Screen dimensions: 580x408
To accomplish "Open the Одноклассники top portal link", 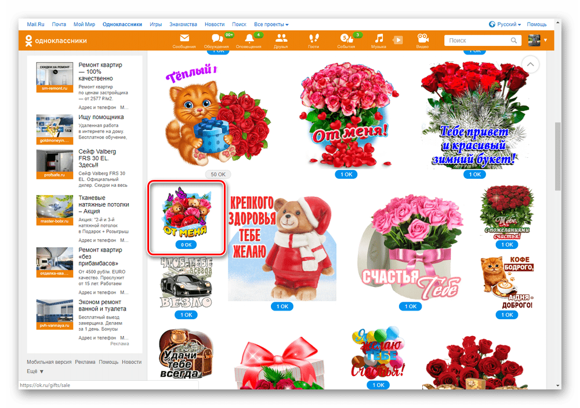I will [x=122, y=24].
